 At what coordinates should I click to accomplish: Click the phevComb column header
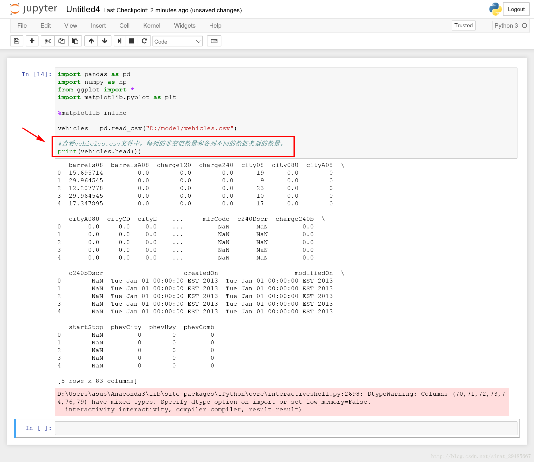[x=199, y=327]
